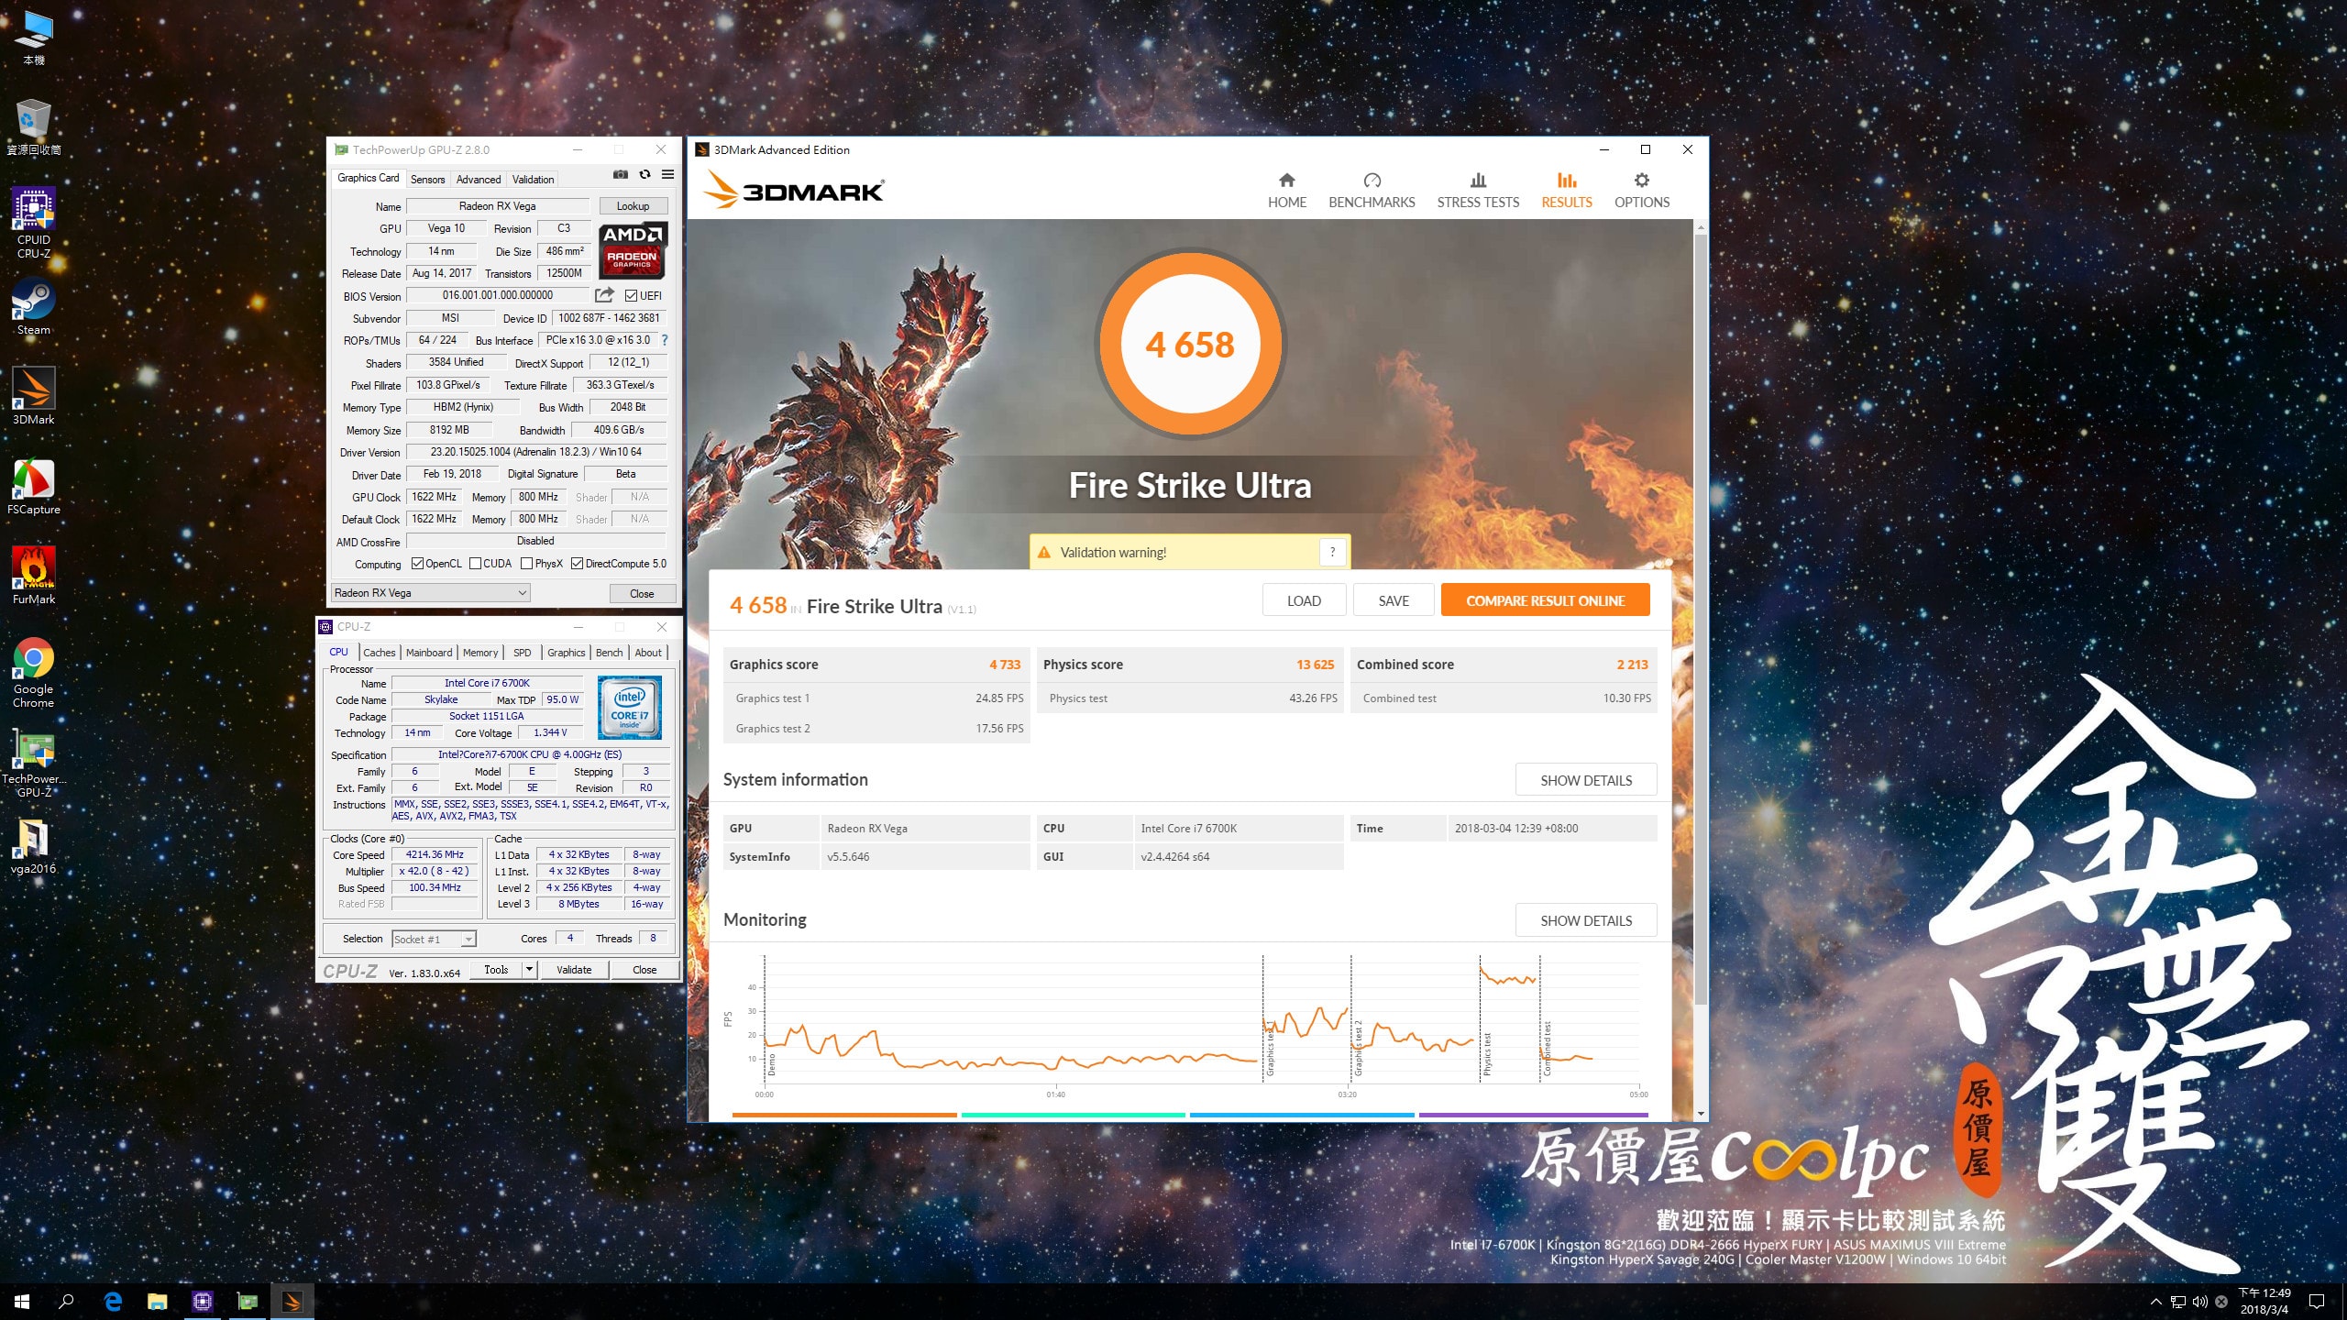Open 3DMark BENCHMARKS section
Viewport: 2347px width, 1320px height.
pos(1372,190)
